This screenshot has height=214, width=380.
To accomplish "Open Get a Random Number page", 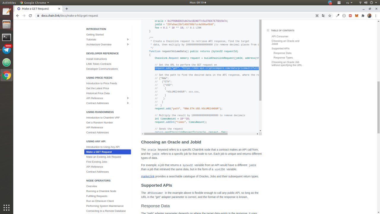I will [x=100, y=122].
